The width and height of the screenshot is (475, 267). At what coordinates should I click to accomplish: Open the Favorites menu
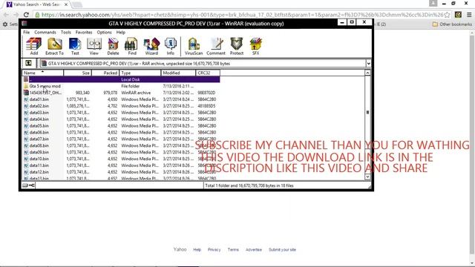point(84,32)
